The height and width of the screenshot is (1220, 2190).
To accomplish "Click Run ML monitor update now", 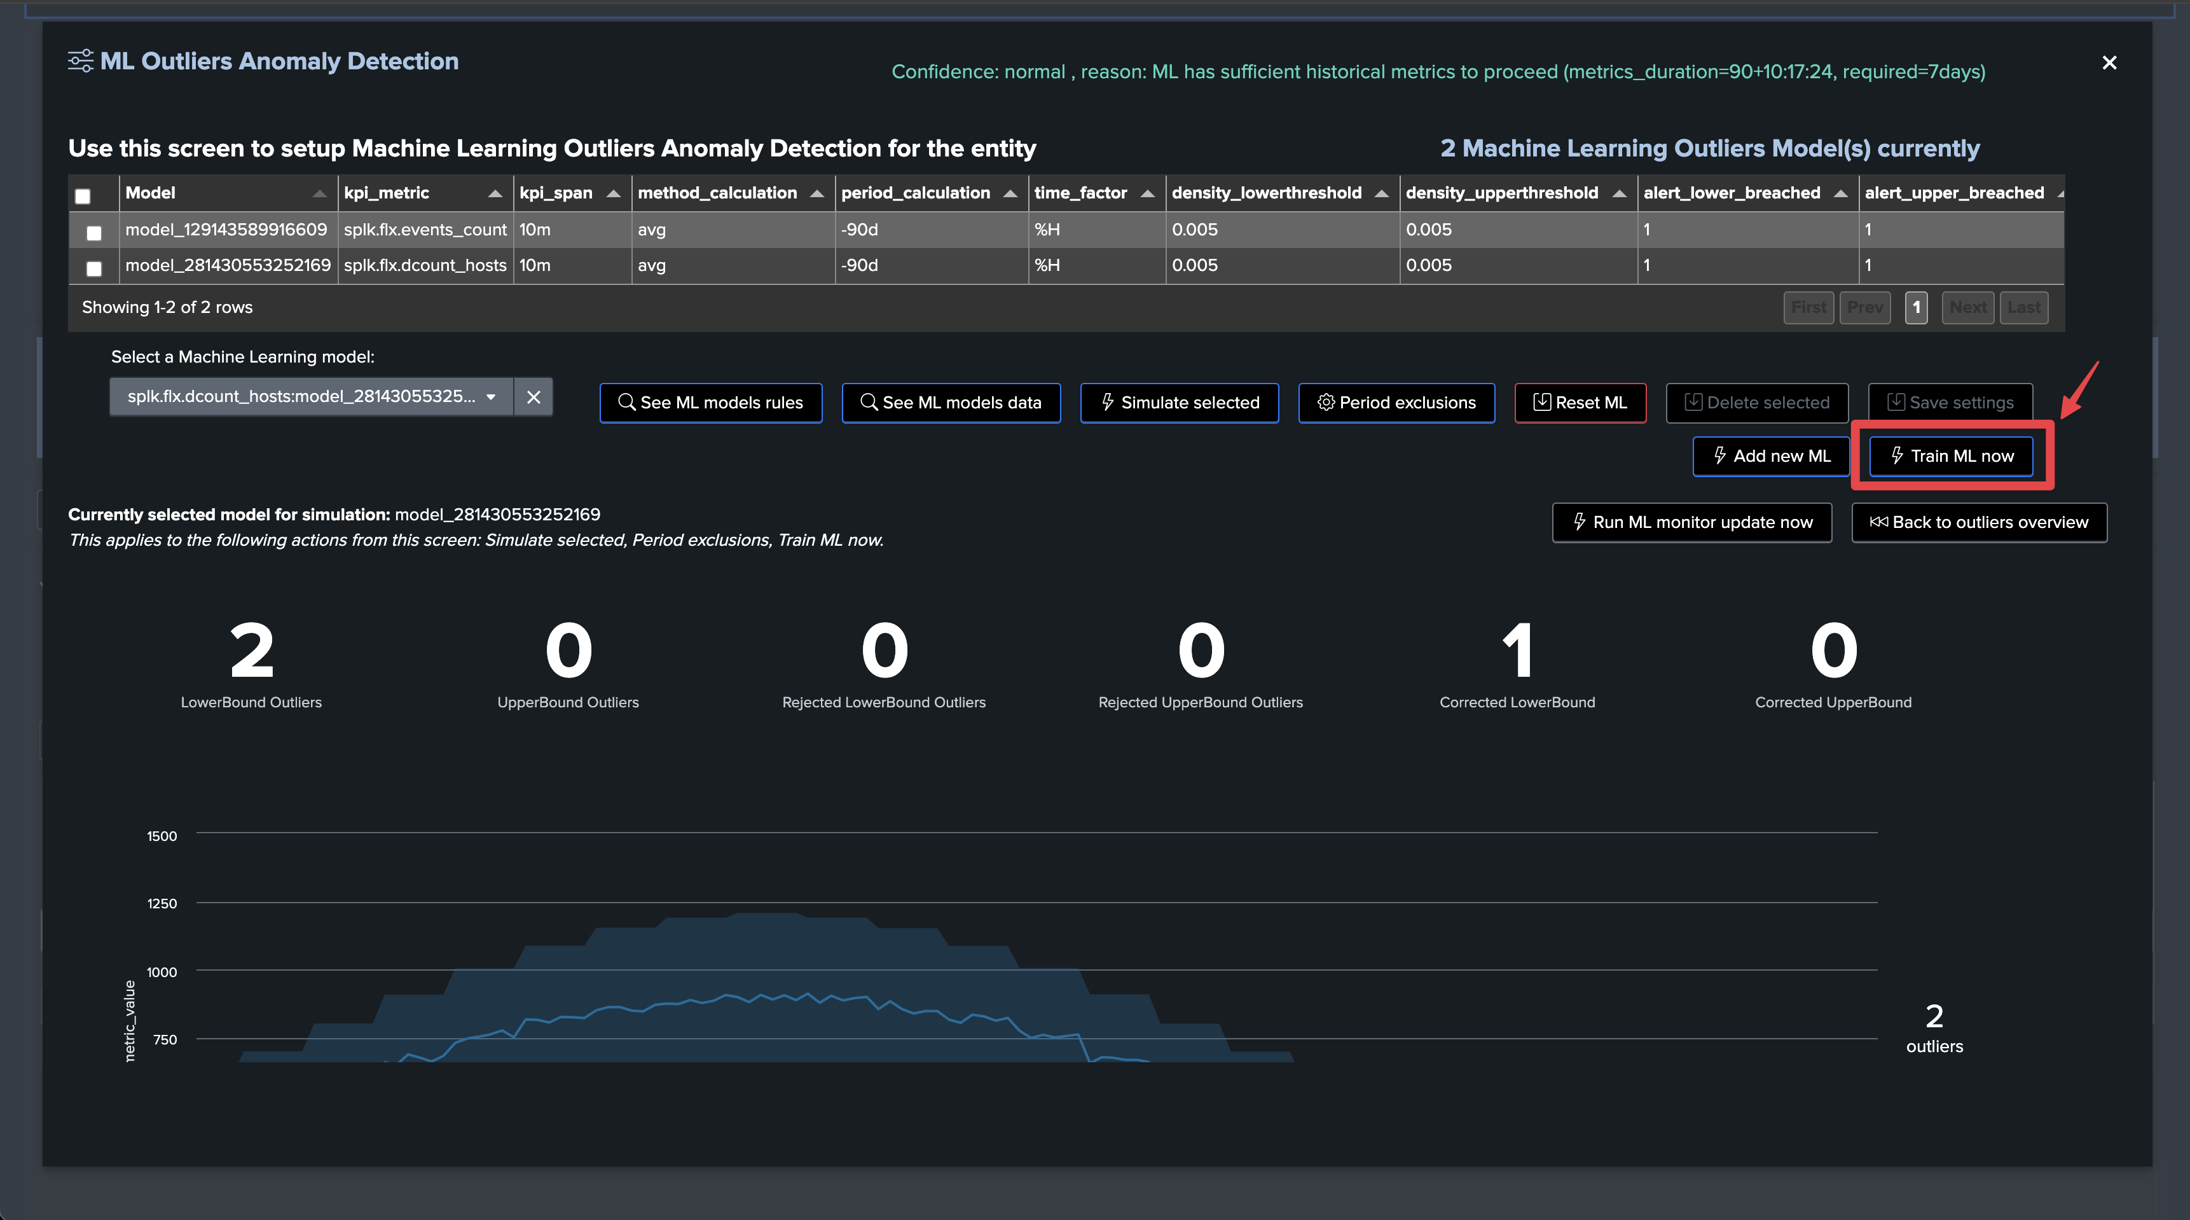I will pyautogui.click(x=1692, y=522).
